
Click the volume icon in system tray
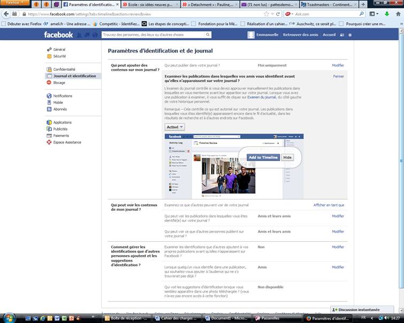pos(387,318)
